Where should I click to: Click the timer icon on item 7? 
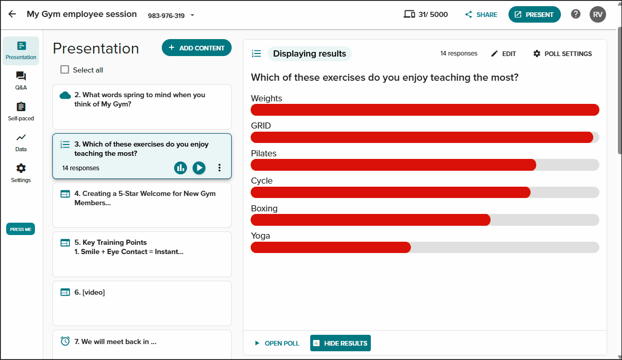[65, 341]
